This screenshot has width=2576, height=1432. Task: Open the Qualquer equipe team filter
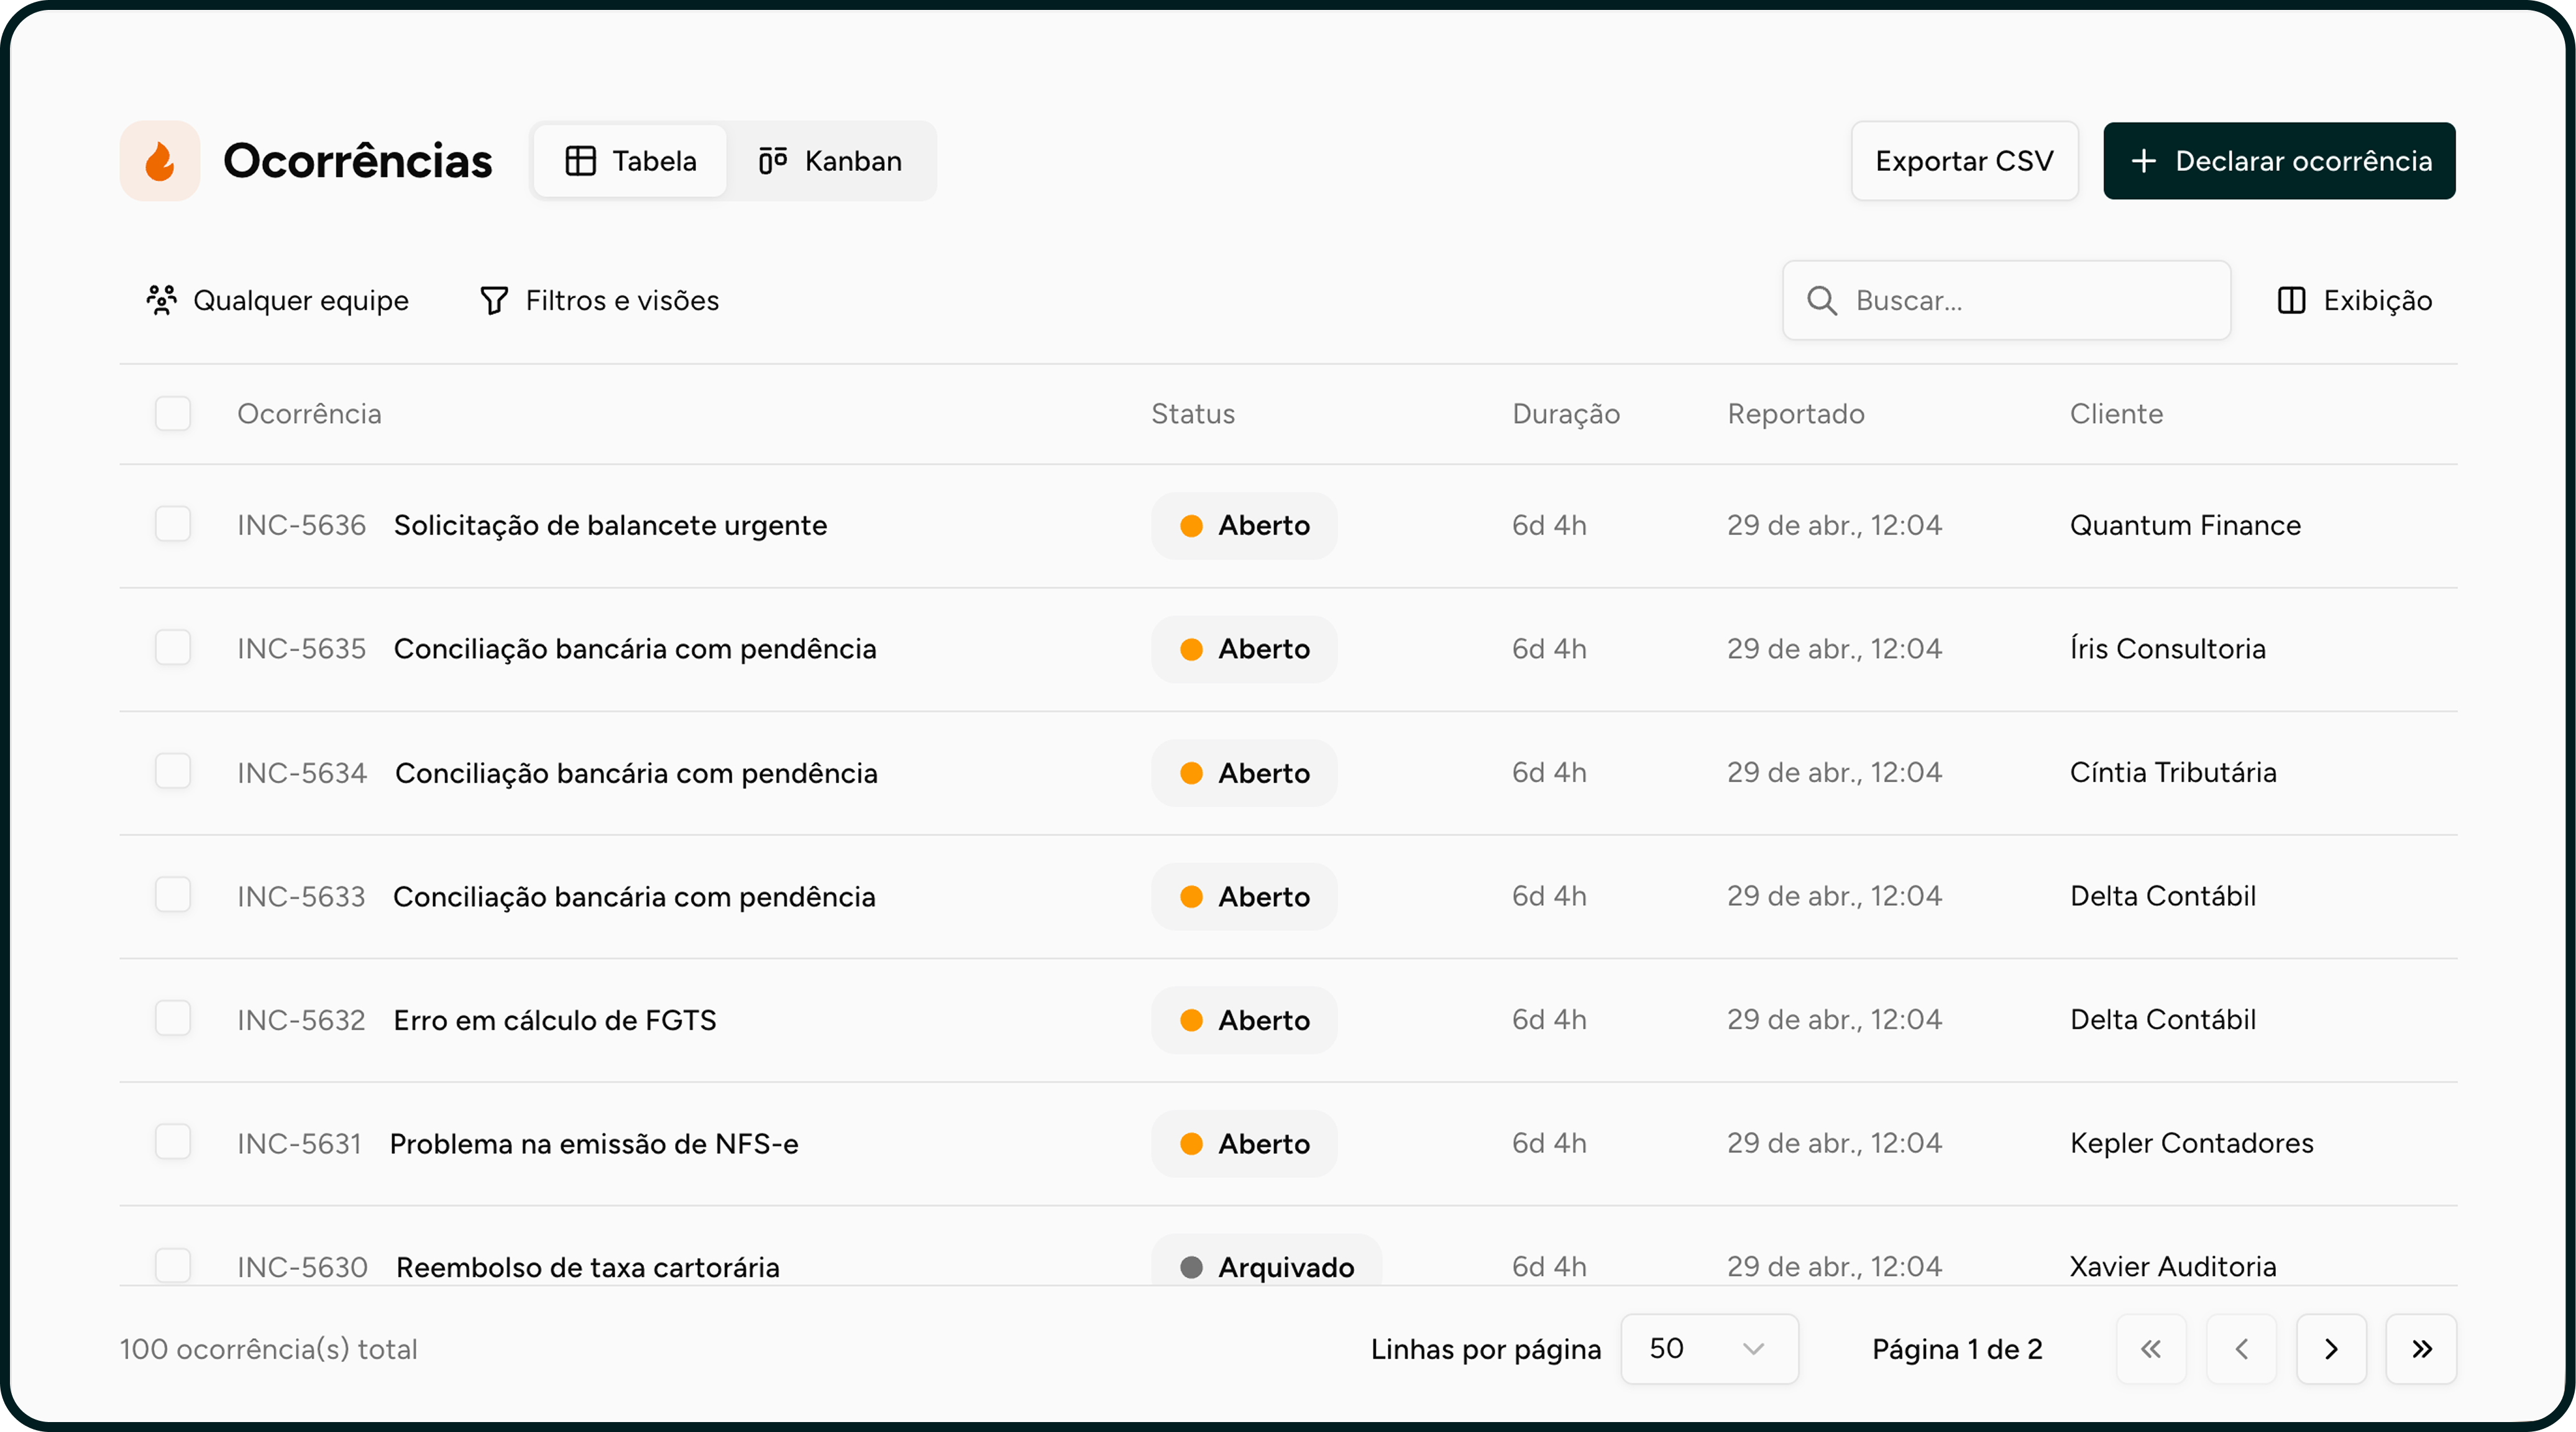pos(277,301)
